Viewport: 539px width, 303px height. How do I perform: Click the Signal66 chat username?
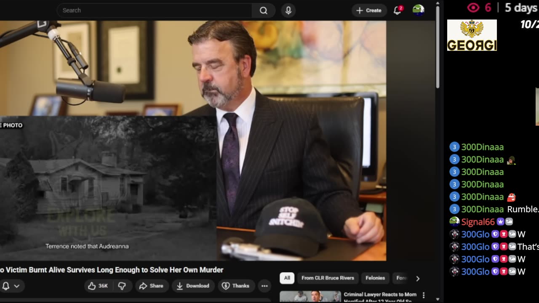pyautogui.click(x=478, y=222)
